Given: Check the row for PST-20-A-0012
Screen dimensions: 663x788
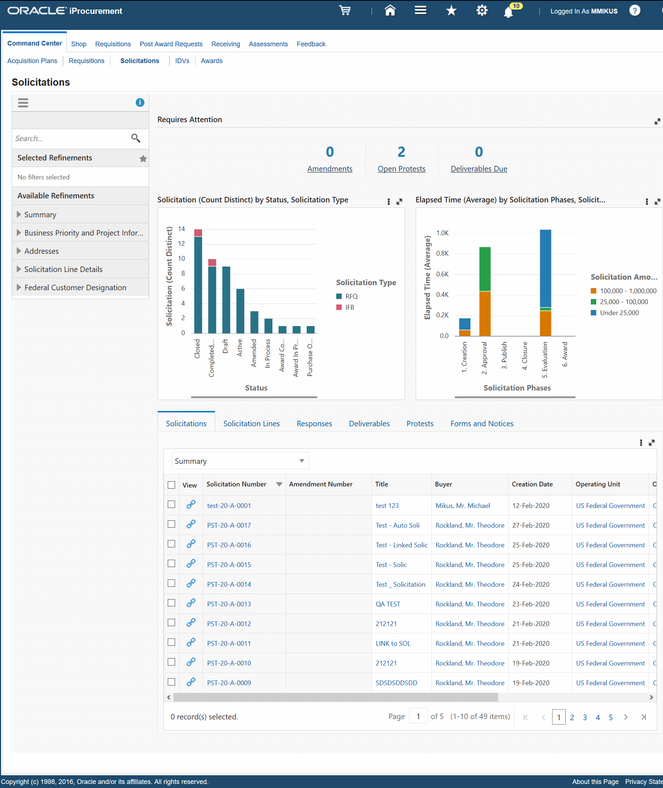Looking at the screenshot, I should pos(171,622).
